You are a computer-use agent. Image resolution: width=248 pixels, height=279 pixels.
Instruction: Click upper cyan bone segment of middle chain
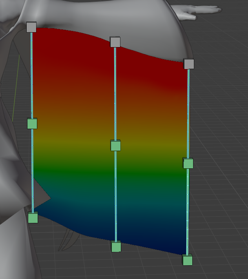coord(115,94)
